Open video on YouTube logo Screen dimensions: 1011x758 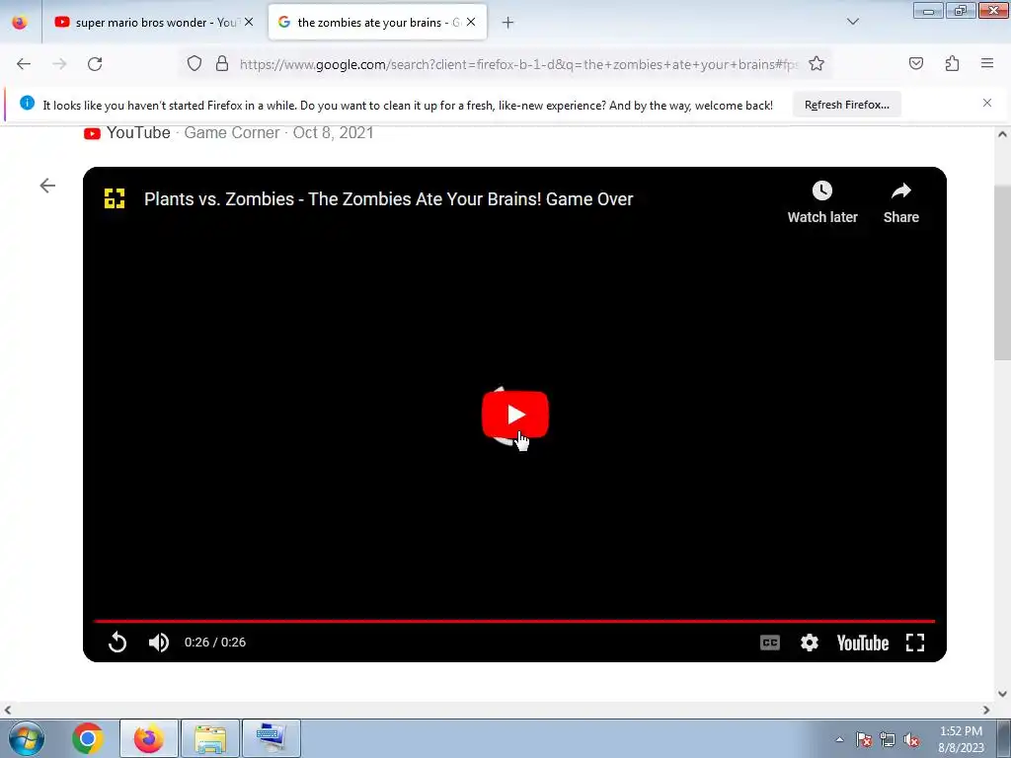863,643
